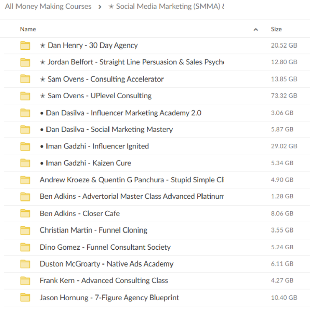This screenshot has width=310, height=310.
Task: Click folder icon beside Jordan Belfort Straight Line Persuasion
Action: tap(25, 62)
